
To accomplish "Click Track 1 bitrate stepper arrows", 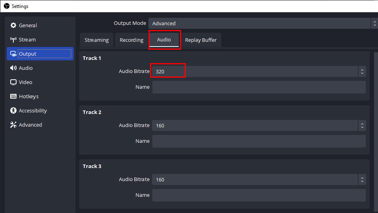I will (x=362, y=71).
